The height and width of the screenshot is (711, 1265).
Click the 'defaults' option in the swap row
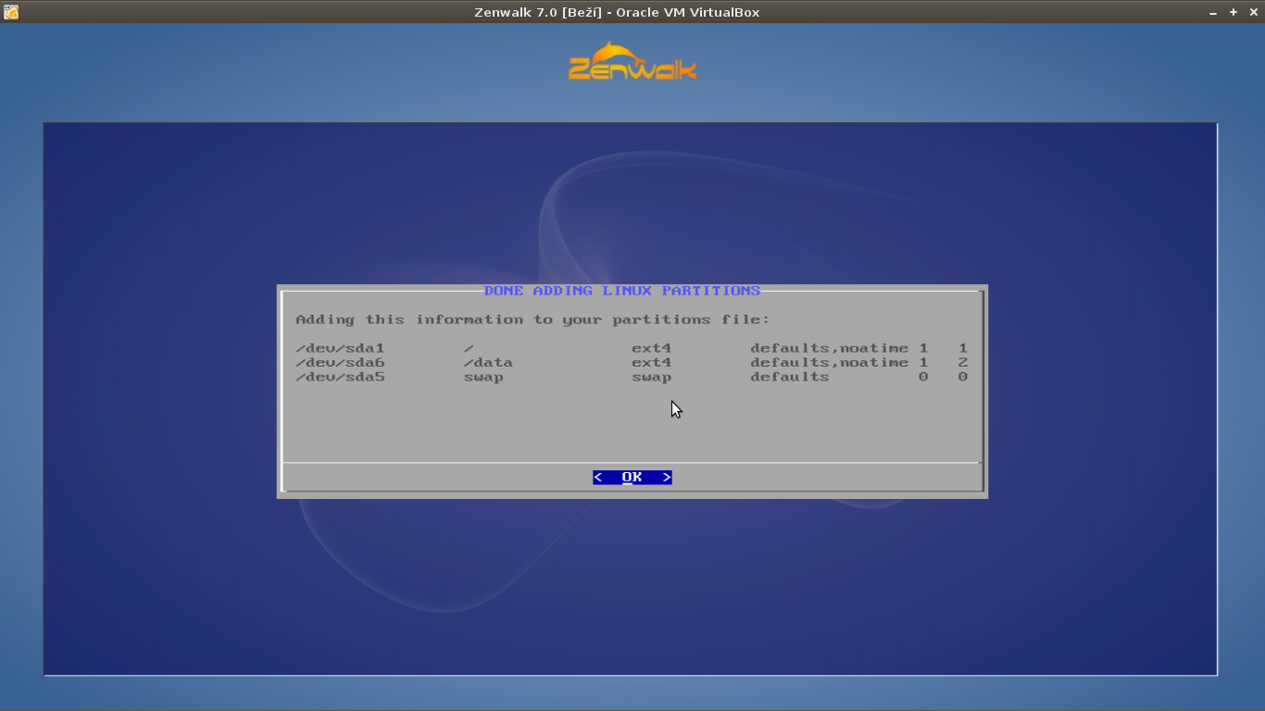pos(790,378)
